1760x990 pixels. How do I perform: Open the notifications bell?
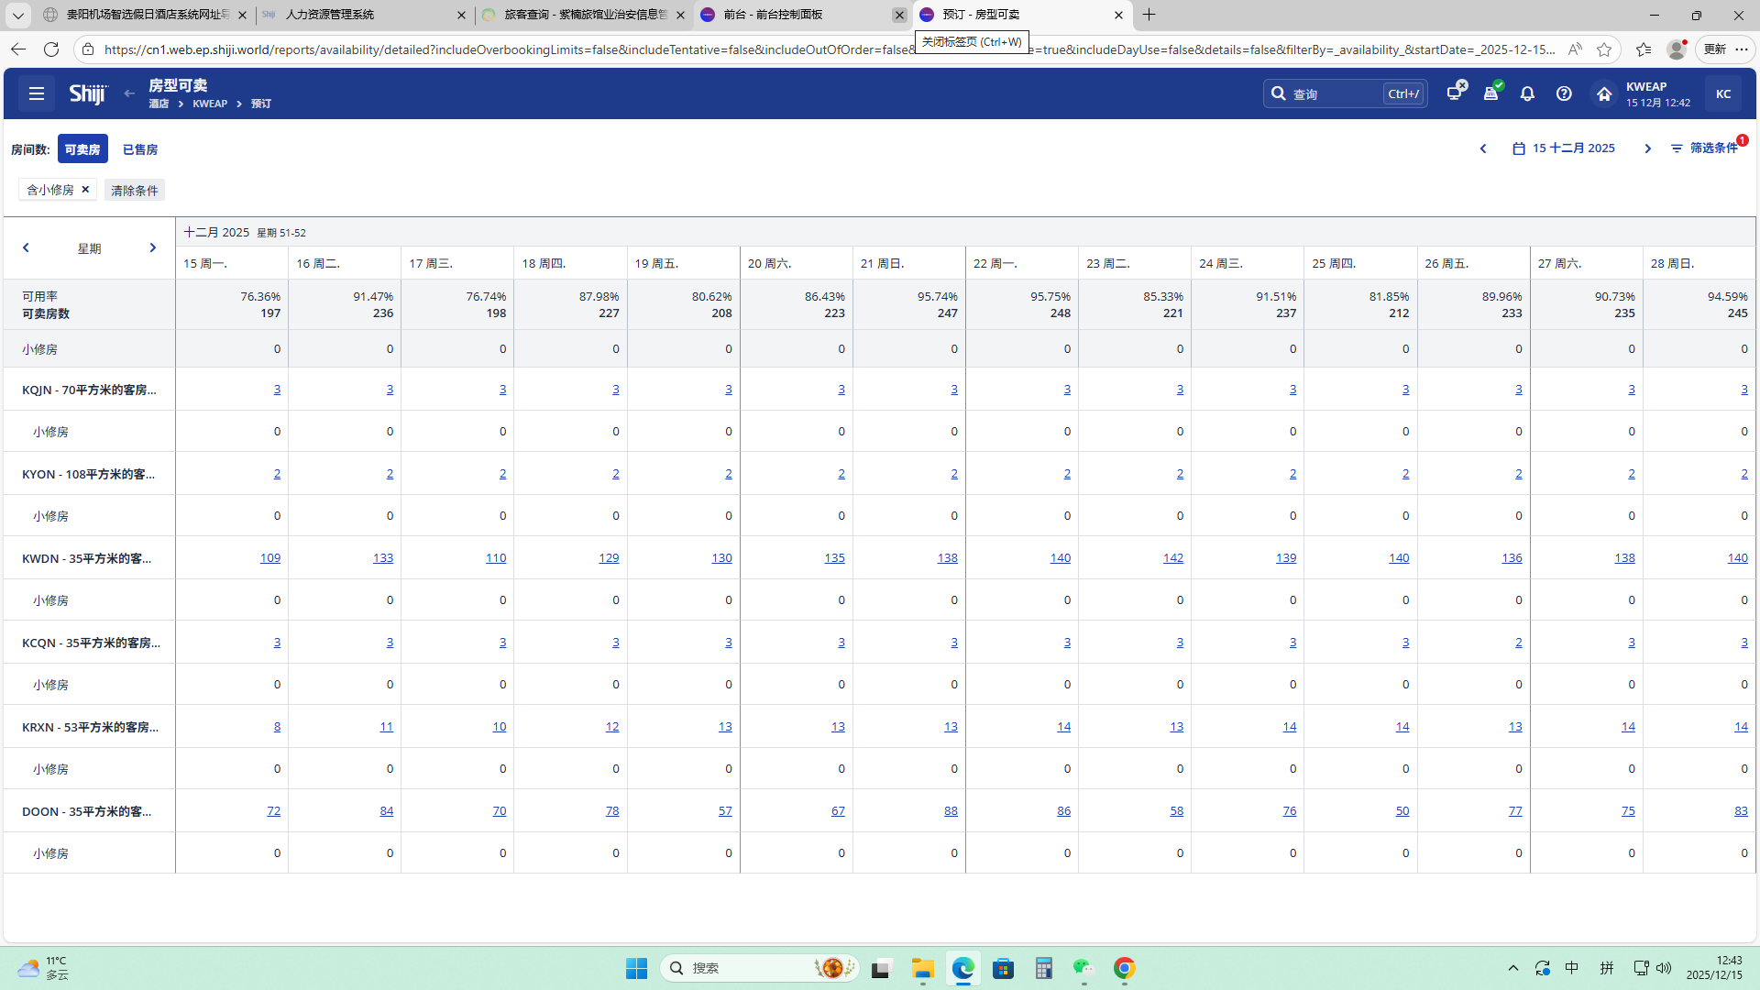click(x=1527, y=93)
